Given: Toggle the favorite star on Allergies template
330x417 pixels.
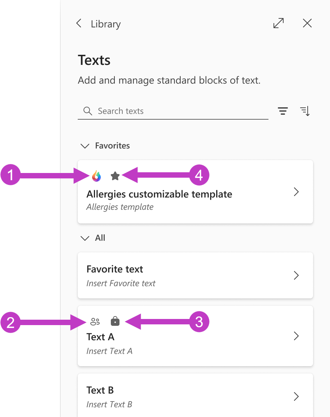Looking at the screenshot, I should click(115, 176).
